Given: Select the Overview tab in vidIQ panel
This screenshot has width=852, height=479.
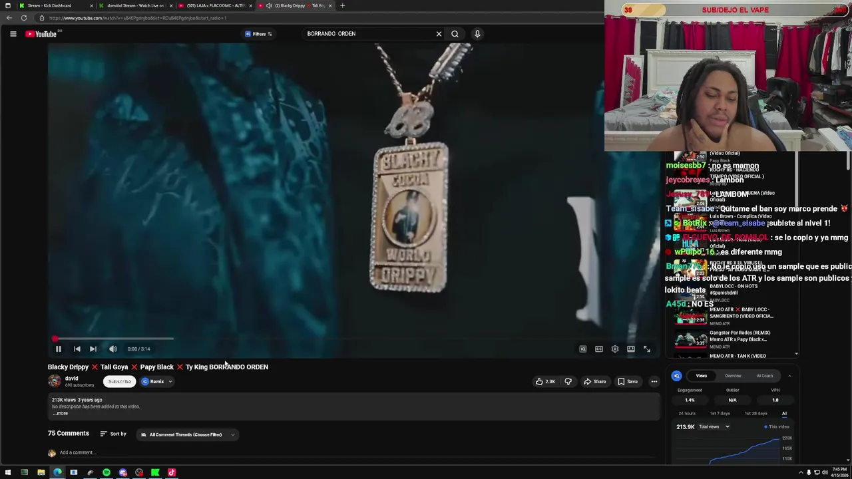Looking at the screenshot, I should point(733,376).
